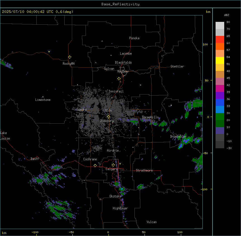Click the Cochrane town label
The image size is (241, 236).
point(90,159)
